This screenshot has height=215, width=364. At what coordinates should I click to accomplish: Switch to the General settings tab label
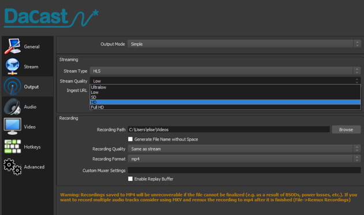tap(32, 47)
